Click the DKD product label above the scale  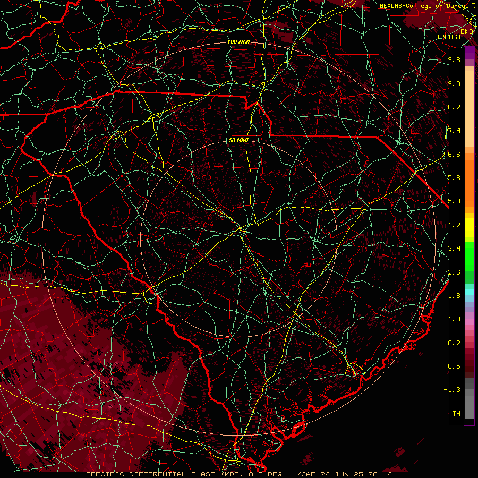click(467, 32)
